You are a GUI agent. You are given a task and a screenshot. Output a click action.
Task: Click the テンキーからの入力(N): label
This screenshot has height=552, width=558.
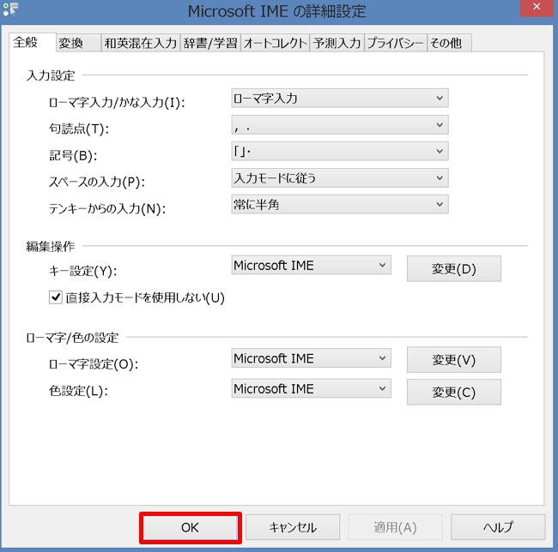click(x=107, y=208)
